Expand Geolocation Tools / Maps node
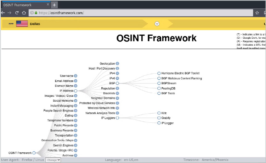The height and width of the screenshot is (163, 266). click(76, 140)
